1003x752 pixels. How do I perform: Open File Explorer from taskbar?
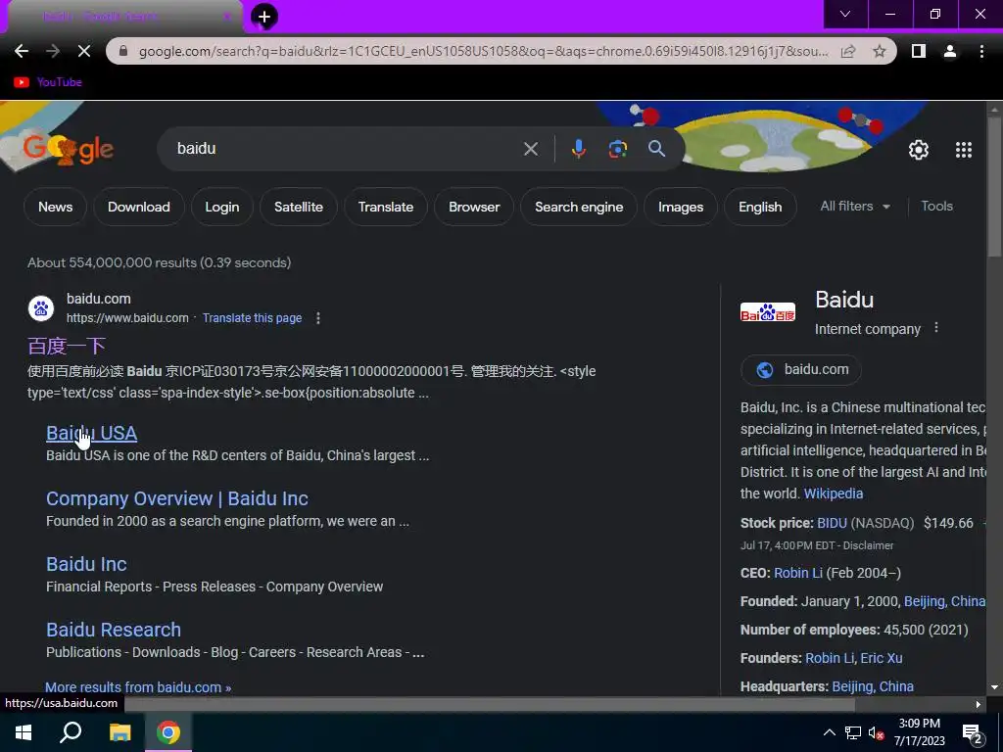tap(119, 732)
